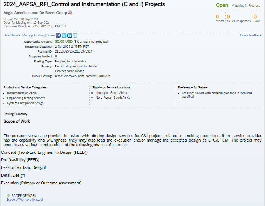Select the Systems integration design category

[25, 103]
